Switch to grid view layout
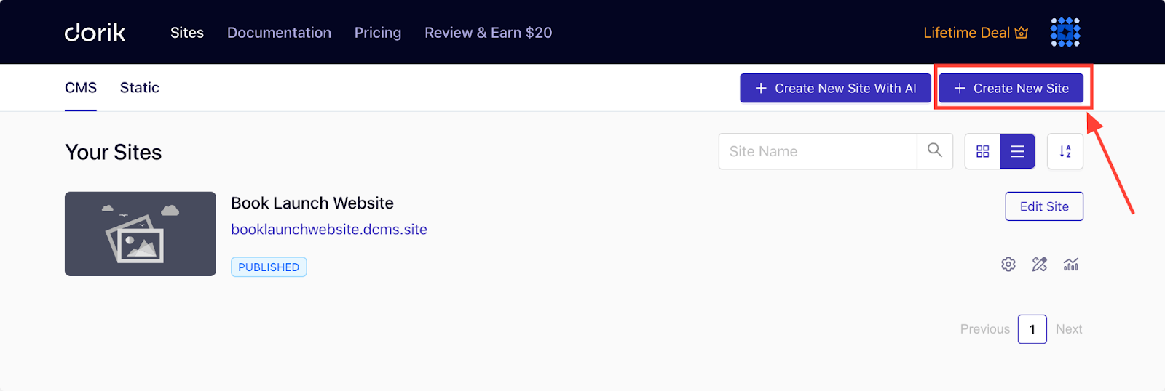The height and width of the screenshot is (391, 1165). pos(982,151)
